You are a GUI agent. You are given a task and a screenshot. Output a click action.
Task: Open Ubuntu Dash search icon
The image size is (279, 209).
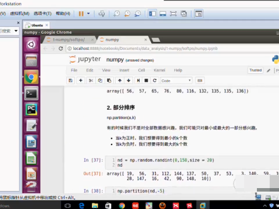pos(31,45)
